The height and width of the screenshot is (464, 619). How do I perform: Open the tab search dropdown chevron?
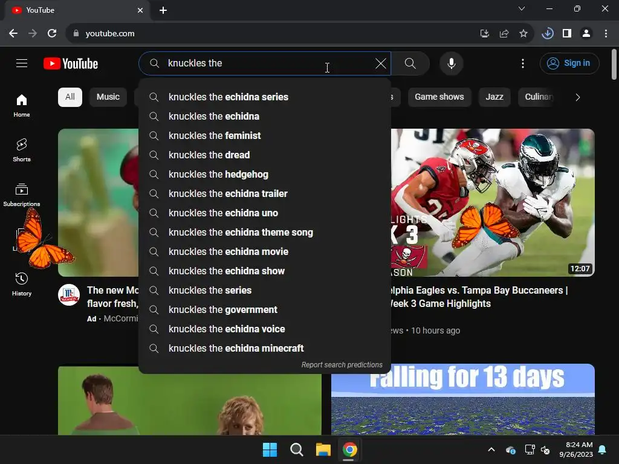[522, 8]
